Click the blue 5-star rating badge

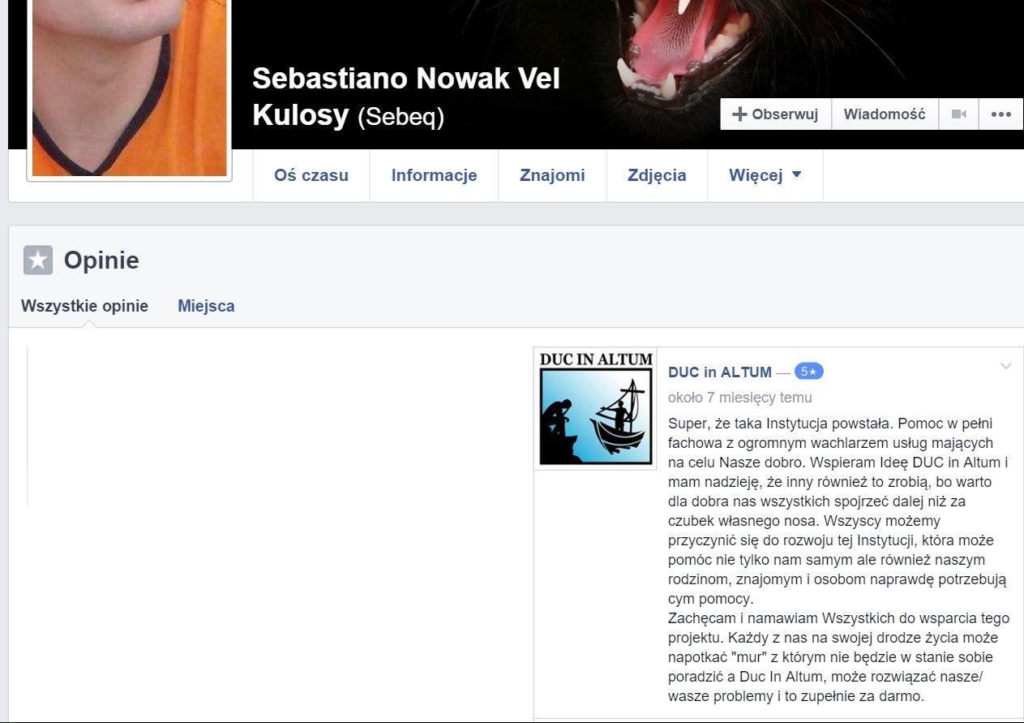(x=809, y=372)
